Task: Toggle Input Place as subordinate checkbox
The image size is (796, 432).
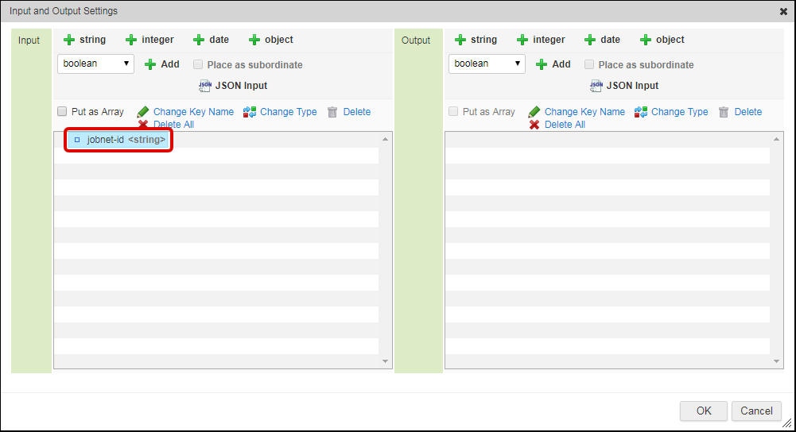Action: point(199,65)
